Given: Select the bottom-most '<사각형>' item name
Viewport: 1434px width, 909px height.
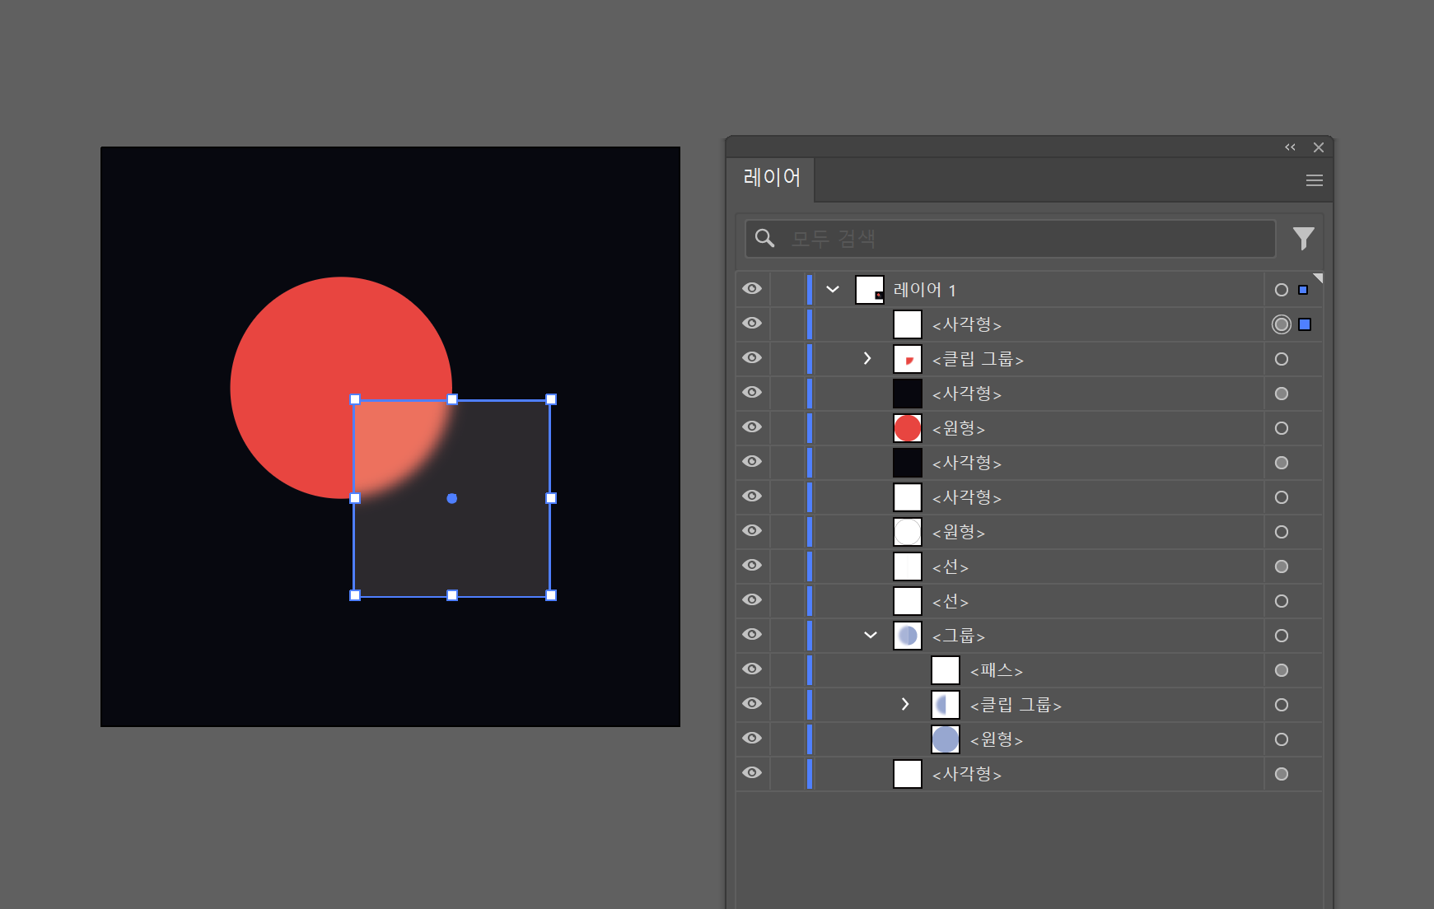Looking at the screenshot, I should point(967,774).
